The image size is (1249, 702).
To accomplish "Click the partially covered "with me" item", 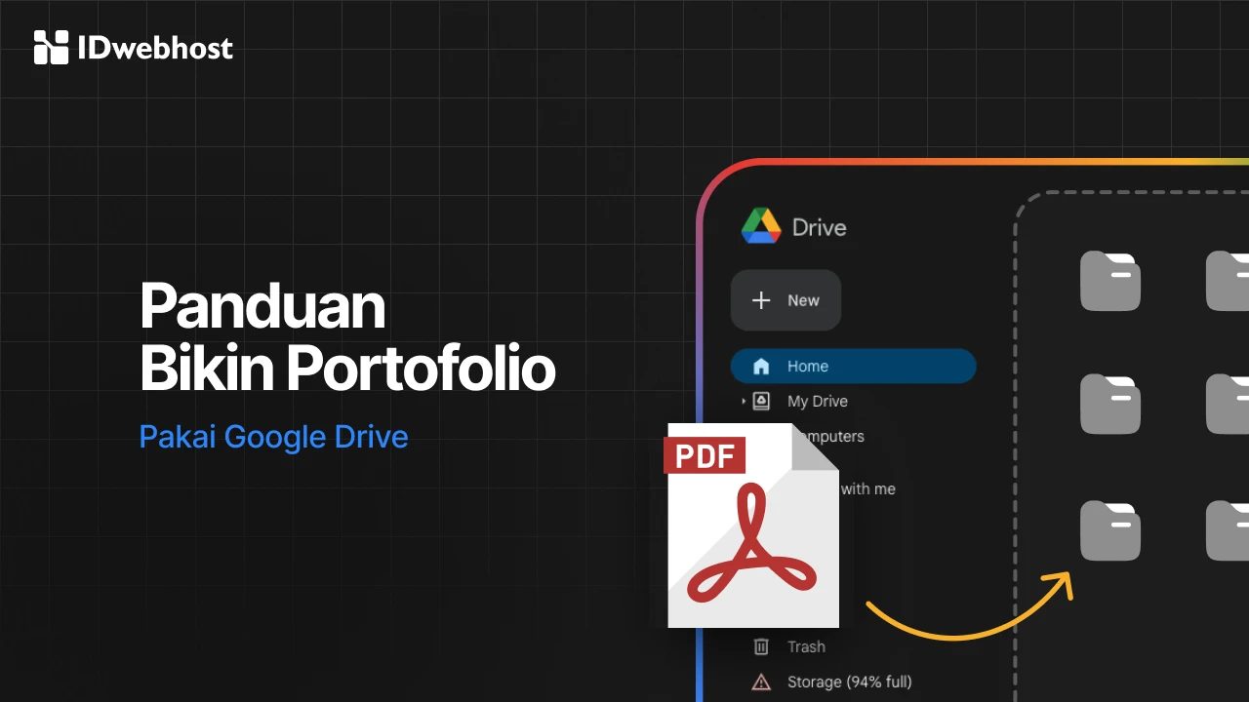I will tap(868, 488).
